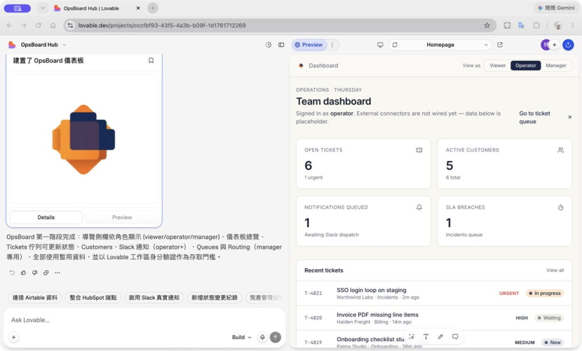Click Go to ticket queue link
Screen dimensions: 582x351
click(x=545, y=118)
